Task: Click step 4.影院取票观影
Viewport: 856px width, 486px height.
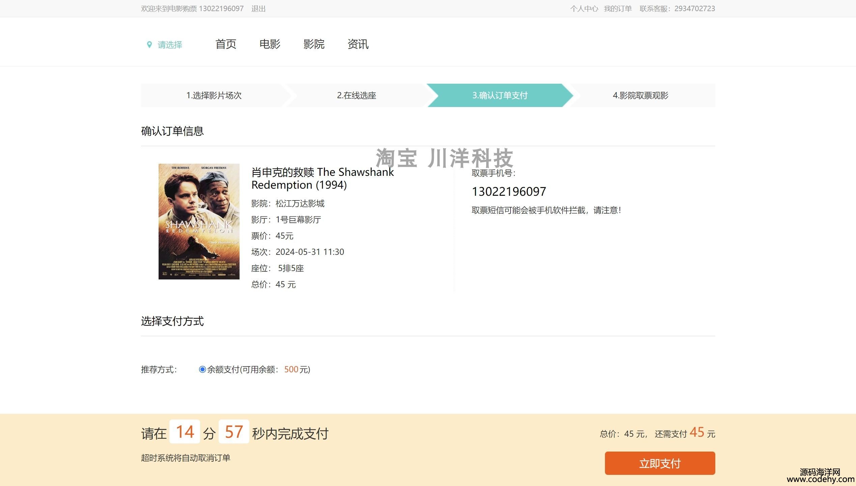Action: [640, 96]
